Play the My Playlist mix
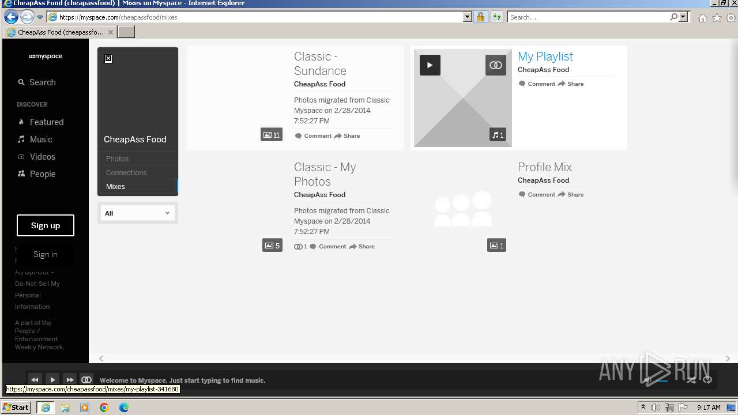Viewport: 738px width, 415px height. [x=430, y=65]
